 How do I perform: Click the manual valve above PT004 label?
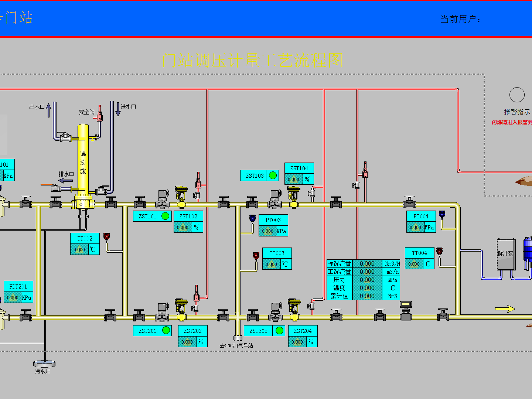click(409, 202)
